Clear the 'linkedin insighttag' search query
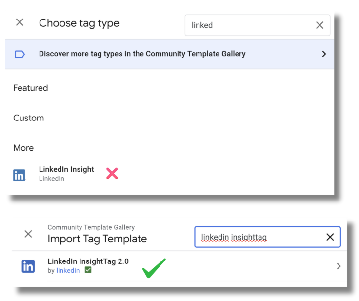Screen dimensions: 359x301 330,237
